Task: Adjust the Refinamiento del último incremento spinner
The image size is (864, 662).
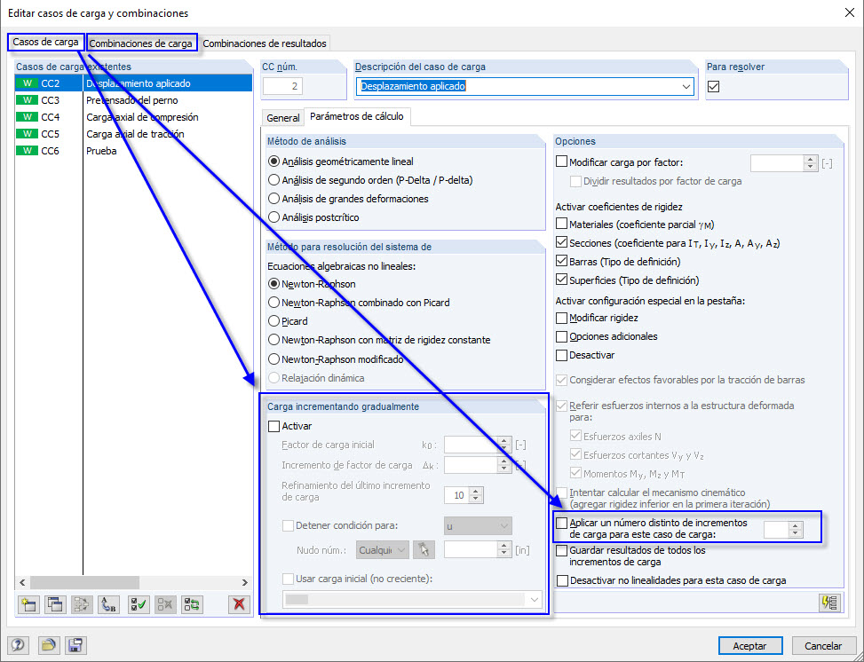Action: click(x=476, y=495)
